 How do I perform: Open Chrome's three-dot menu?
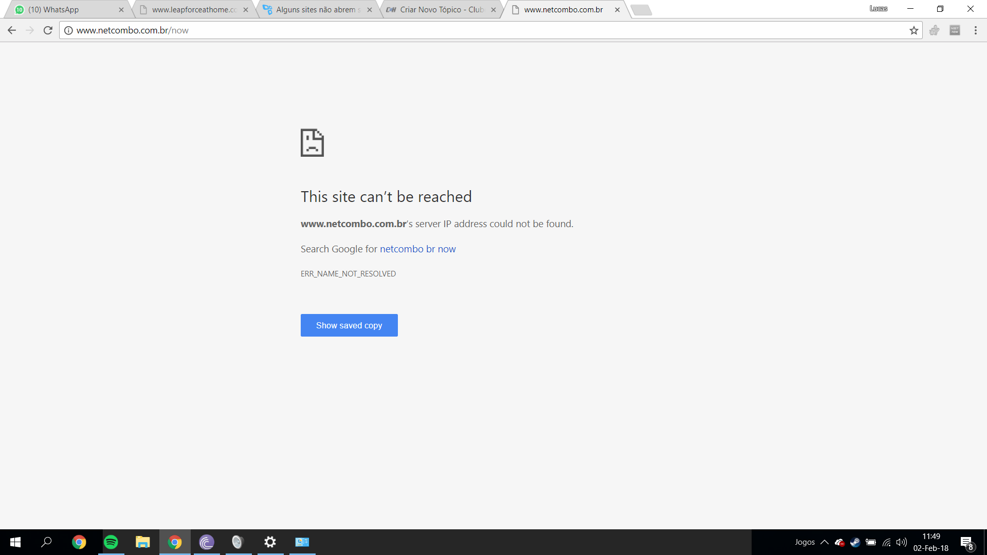tap(975, 30)
